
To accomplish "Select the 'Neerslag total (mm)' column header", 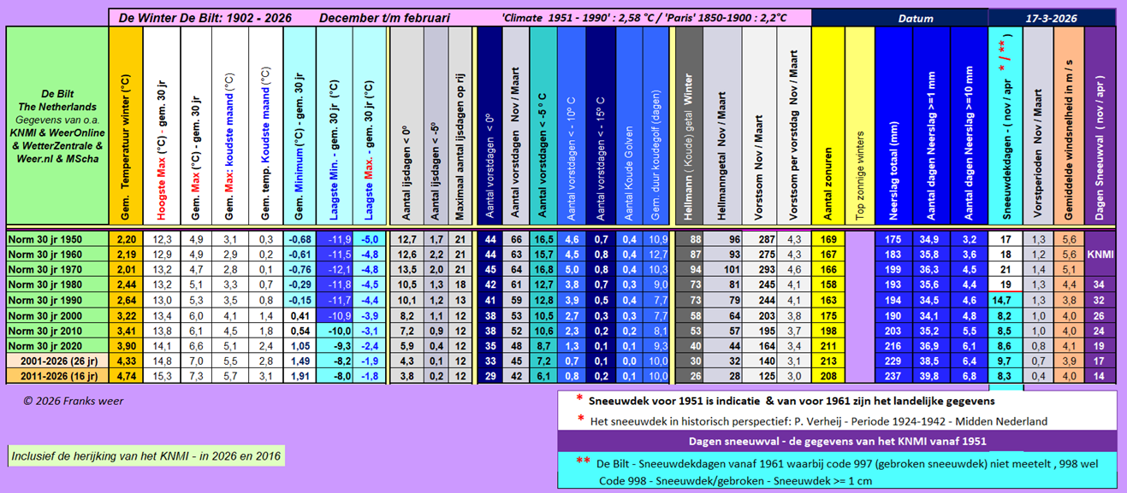I will point(893,128).
